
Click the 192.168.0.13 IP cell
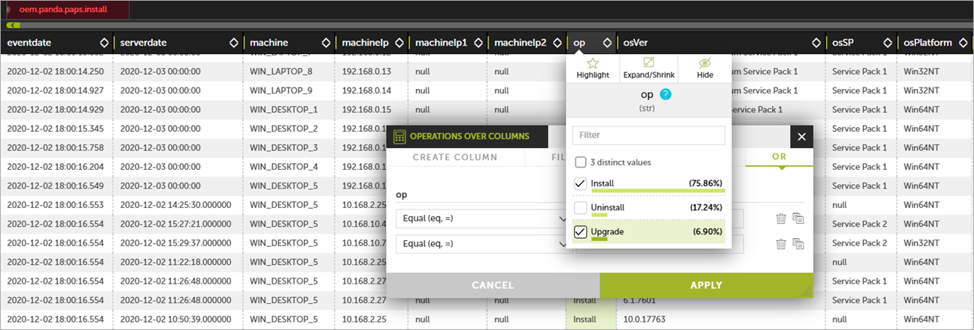point(367,71)
